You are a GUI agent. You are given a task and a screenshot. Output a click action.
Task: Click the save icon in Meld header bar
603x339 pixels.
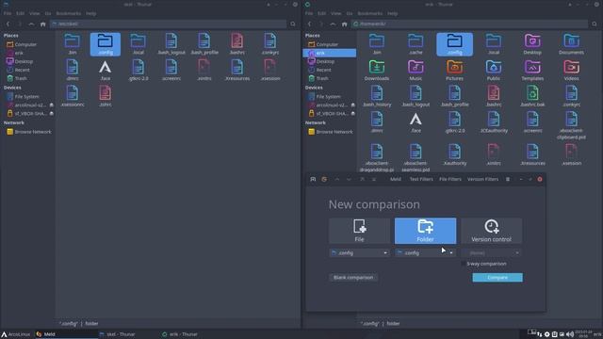tap(313, 179)
